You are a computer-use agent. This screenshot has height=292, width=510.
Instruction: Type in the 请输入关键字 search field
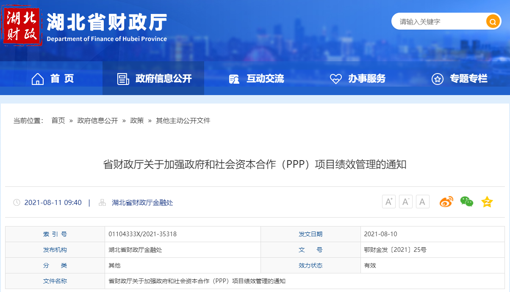click(x=438, y=22)
